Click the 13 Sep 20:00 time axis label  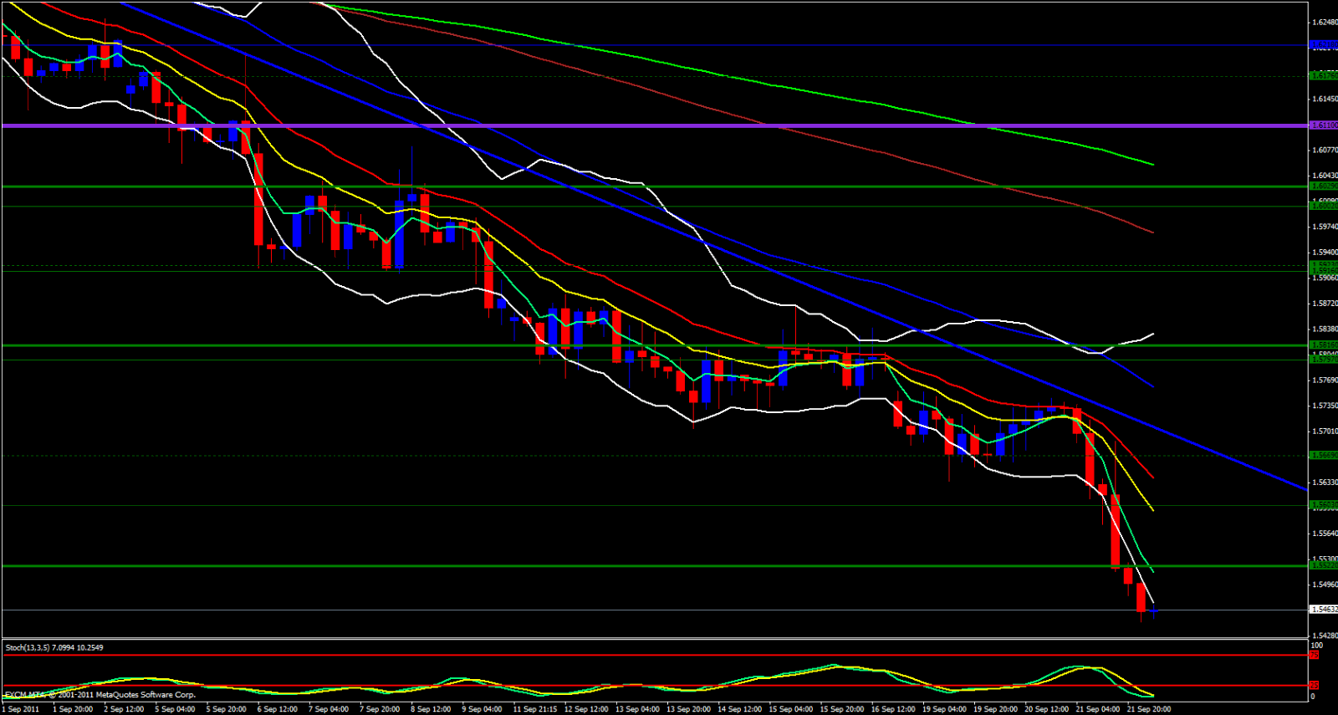click(x=688, y=709)
